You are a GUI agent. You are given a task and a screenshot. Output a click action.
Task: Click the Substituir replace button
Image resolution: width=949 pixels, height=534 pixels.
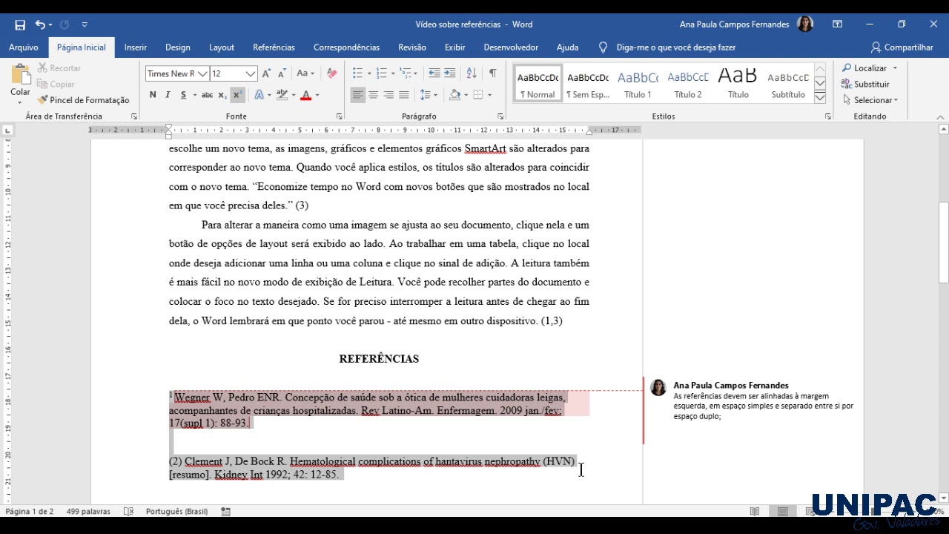pos(866,85)
